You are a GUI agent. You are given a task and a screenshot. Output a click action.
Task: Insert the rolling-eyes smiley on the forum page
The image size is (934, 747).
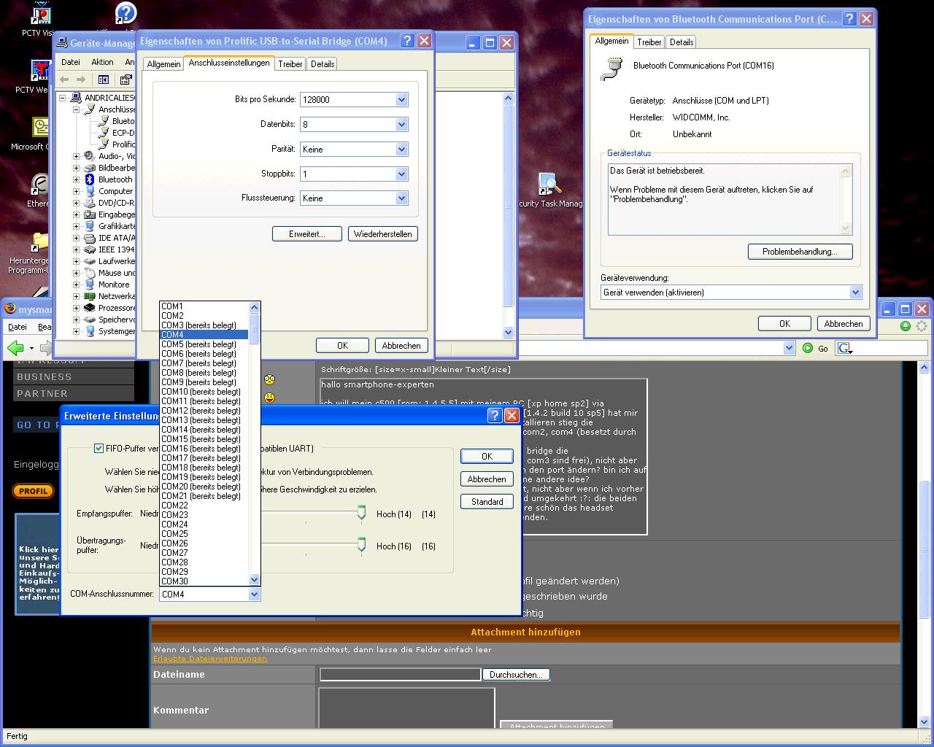coord(269,379)
